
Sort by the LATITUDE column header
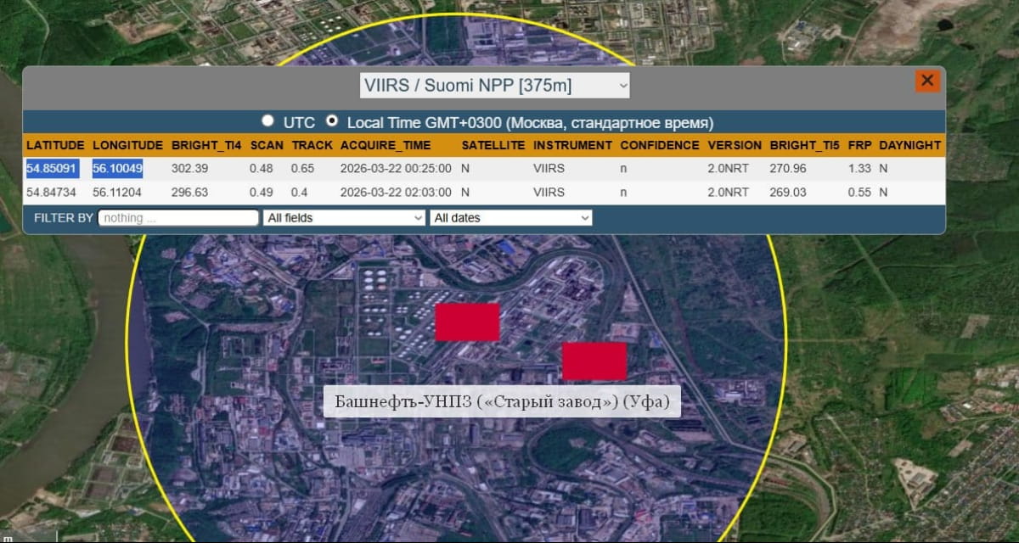(x=55, y=145)
